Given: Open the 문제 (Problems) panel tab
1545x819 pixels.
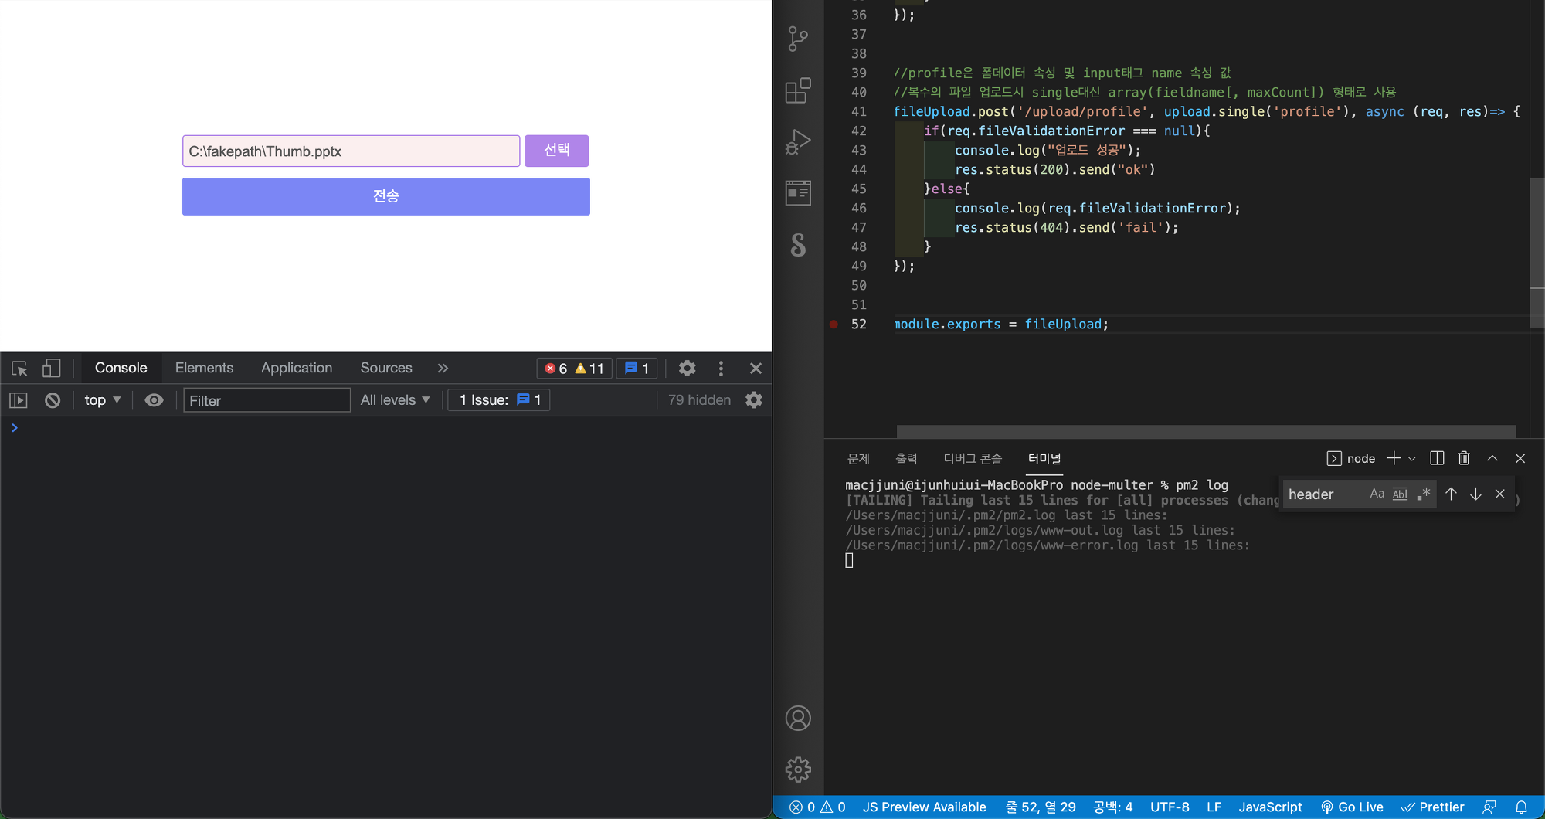Looking at the screenshot, I should point(858,459).
